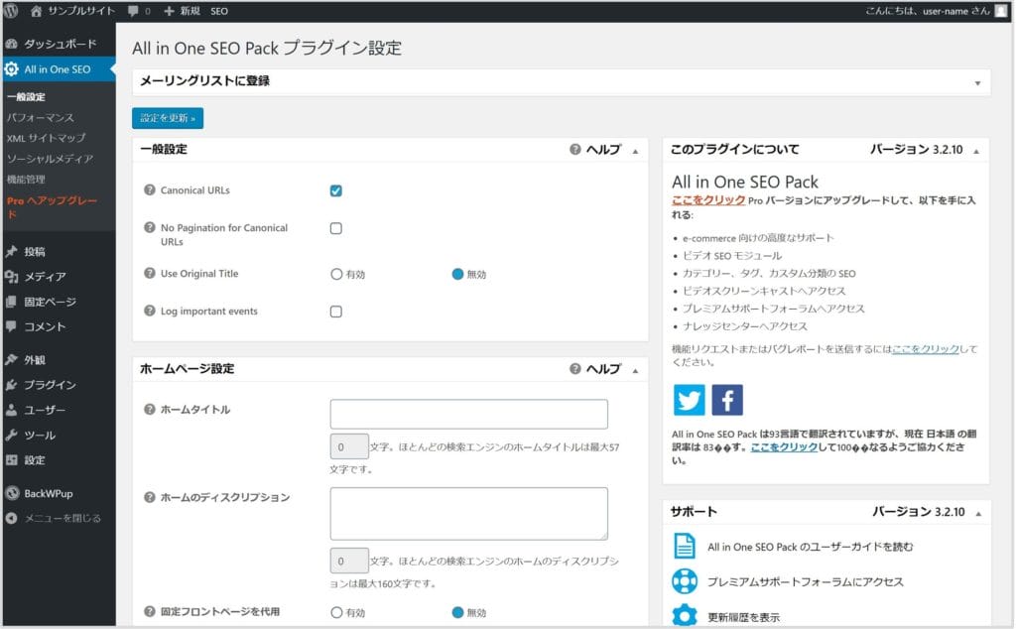Click the BackWPup icon in sidebar

point(12,494)
